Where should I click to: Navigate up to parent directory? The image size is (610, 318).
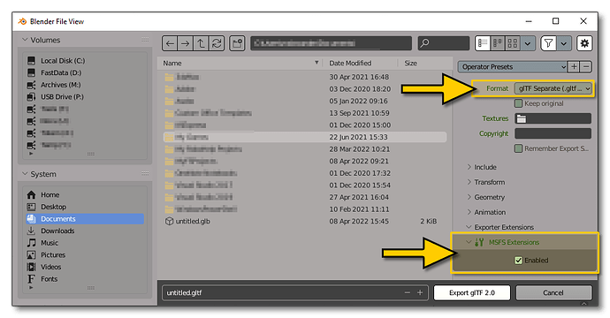pos(201,43)
